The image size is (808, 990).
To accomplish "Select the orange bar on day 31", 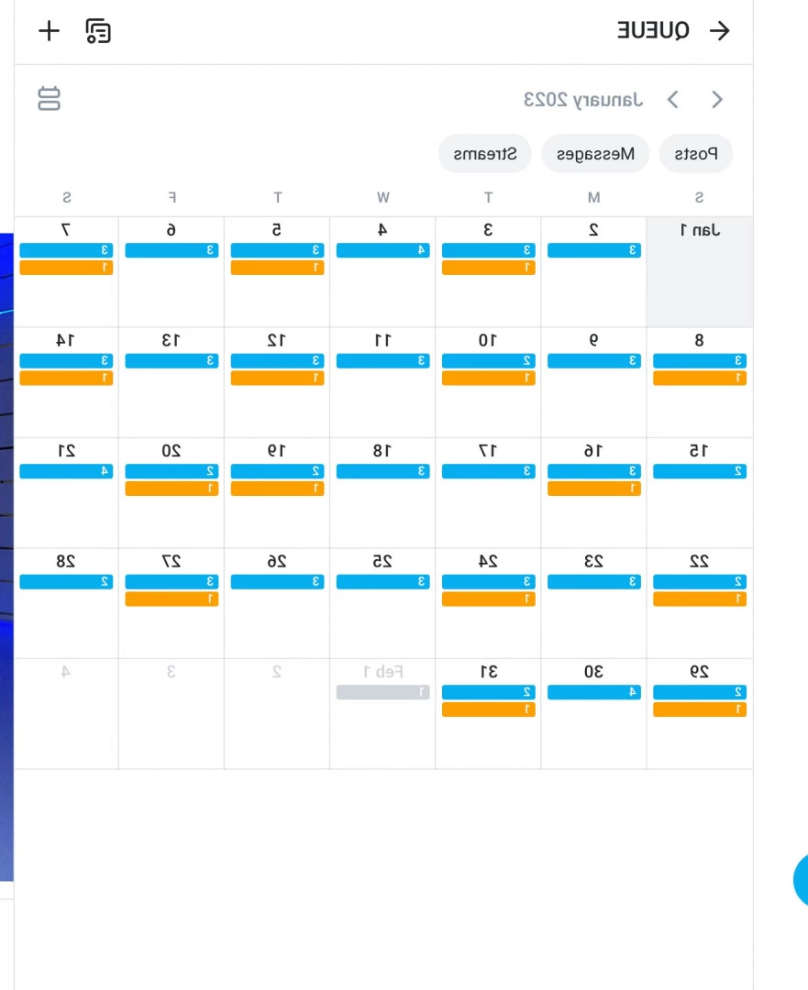I will pyautogui.click(x=488, y=709).
